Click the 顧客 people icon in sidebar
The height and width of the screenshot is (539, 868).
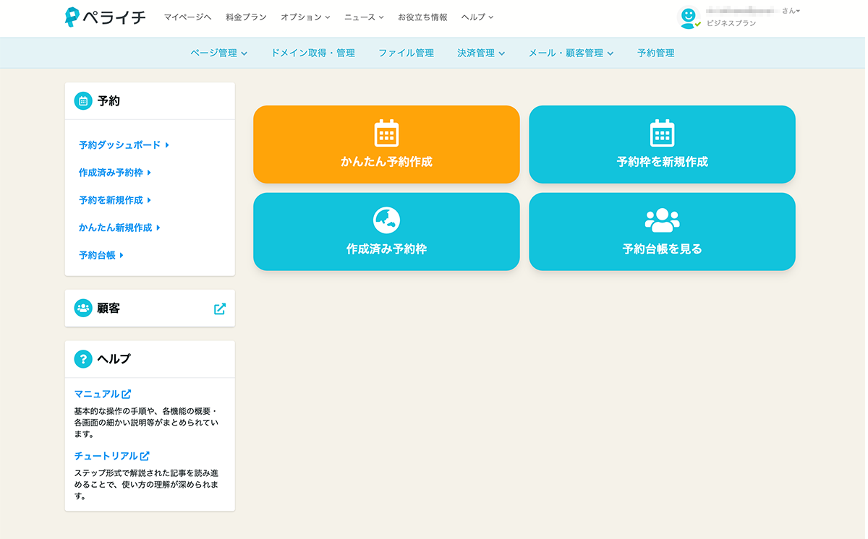point(83,309)
